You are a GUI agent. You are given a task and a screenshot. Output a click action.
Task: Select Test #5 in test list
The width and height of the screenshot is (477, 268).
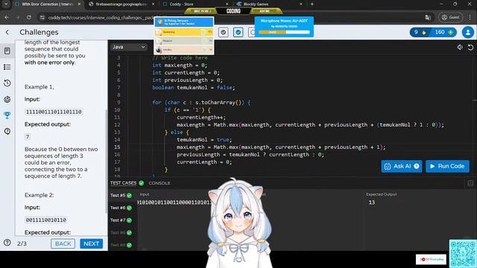(x=121, y=195)
